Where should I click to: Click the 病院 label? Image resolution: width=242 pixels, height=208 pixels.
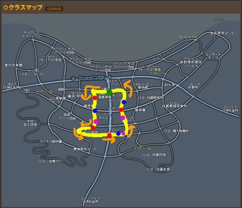click(61, 89)
